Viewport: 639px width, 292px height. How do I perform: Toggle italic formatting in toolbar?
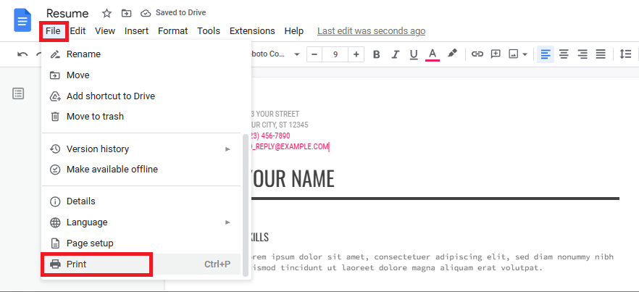point(395,54)
